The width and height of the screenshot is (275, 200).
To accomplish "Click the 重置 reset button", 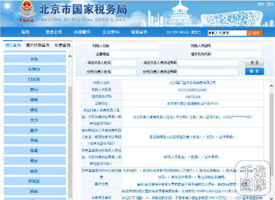I will tap(255, 62).
